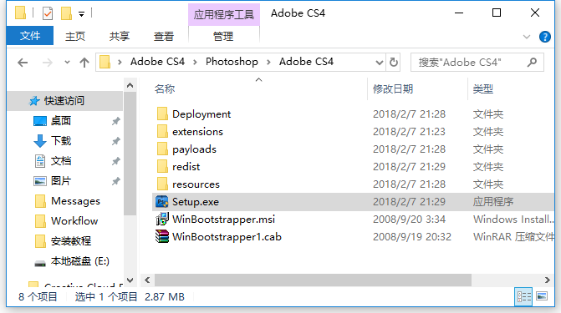Click Photoshop in the breadcrumb path

pyautogui.click(x=232, y=62)
